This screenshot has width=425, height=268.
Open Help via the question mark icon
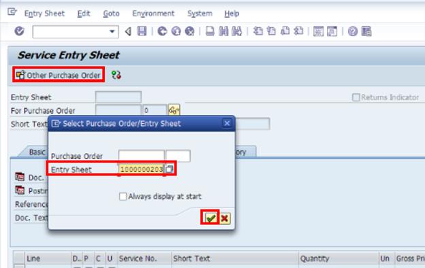[353, 31]
